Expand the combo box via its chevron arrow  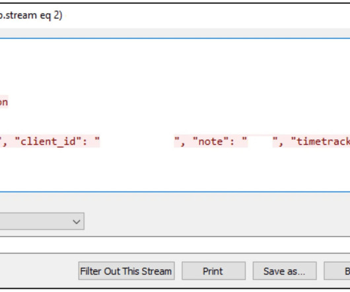click(x=77, y=221)
